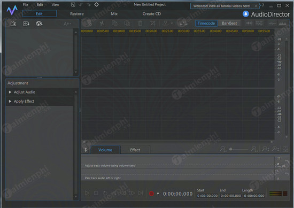Click the copy icon in editing toolbar
The height and width of the screenshot is (208, 294).
point(114,23)
